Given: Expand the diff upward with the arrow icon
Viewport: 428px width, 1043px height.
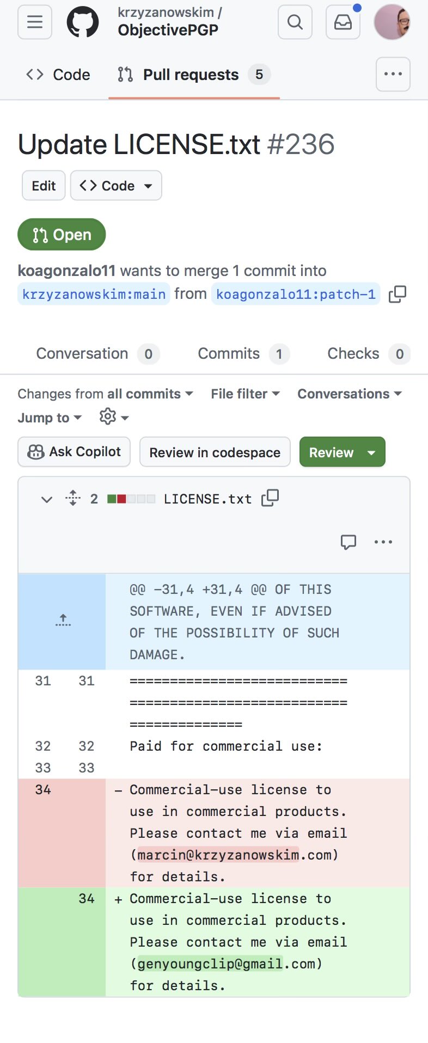Looking at the screenshot, I should [63, 621].
